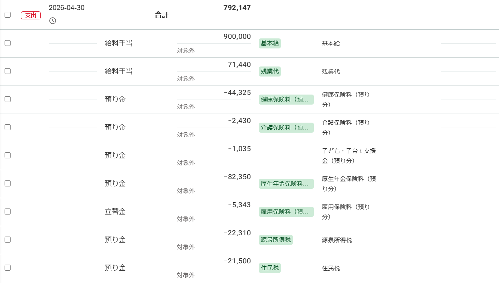
Task: Click the red 支出 badge
Action: [31, 15]
